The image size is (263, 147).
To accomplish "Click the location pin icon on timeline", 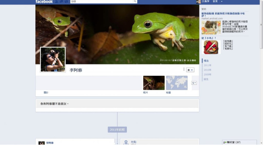I will [126, 142].
